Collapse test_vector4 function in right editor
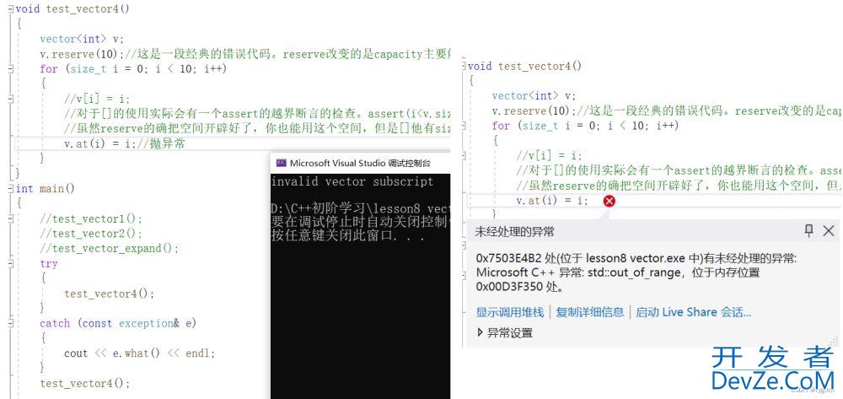The height and width of the screenshot is (399, 843). [x=464, y=66]
